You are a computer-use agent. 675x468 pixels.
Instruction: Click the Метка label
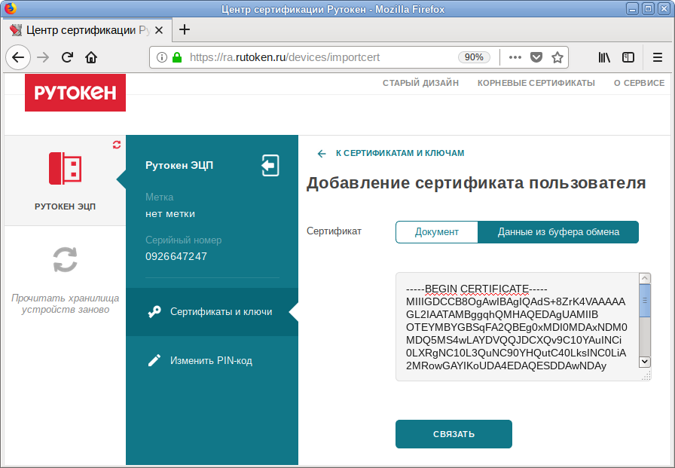pos(159,197)
